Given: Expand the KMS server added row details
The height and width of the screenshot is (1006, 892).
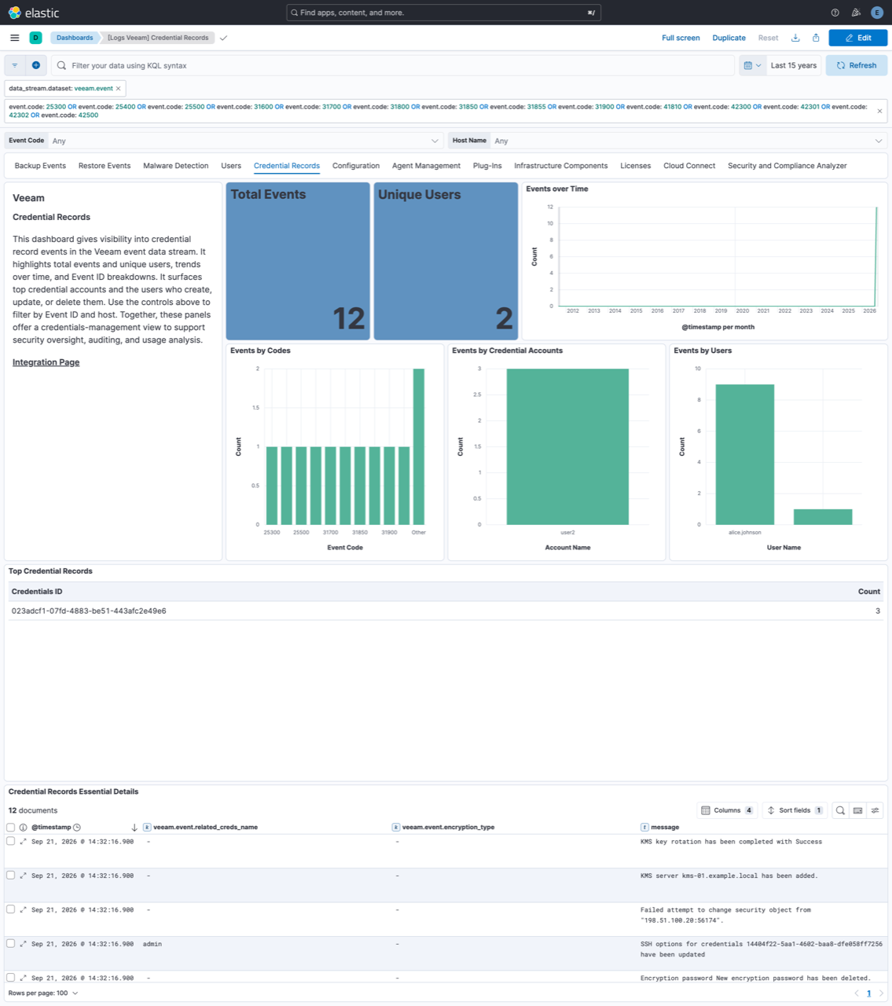Looking at the screenshot, I should click(x=23, y=876).
